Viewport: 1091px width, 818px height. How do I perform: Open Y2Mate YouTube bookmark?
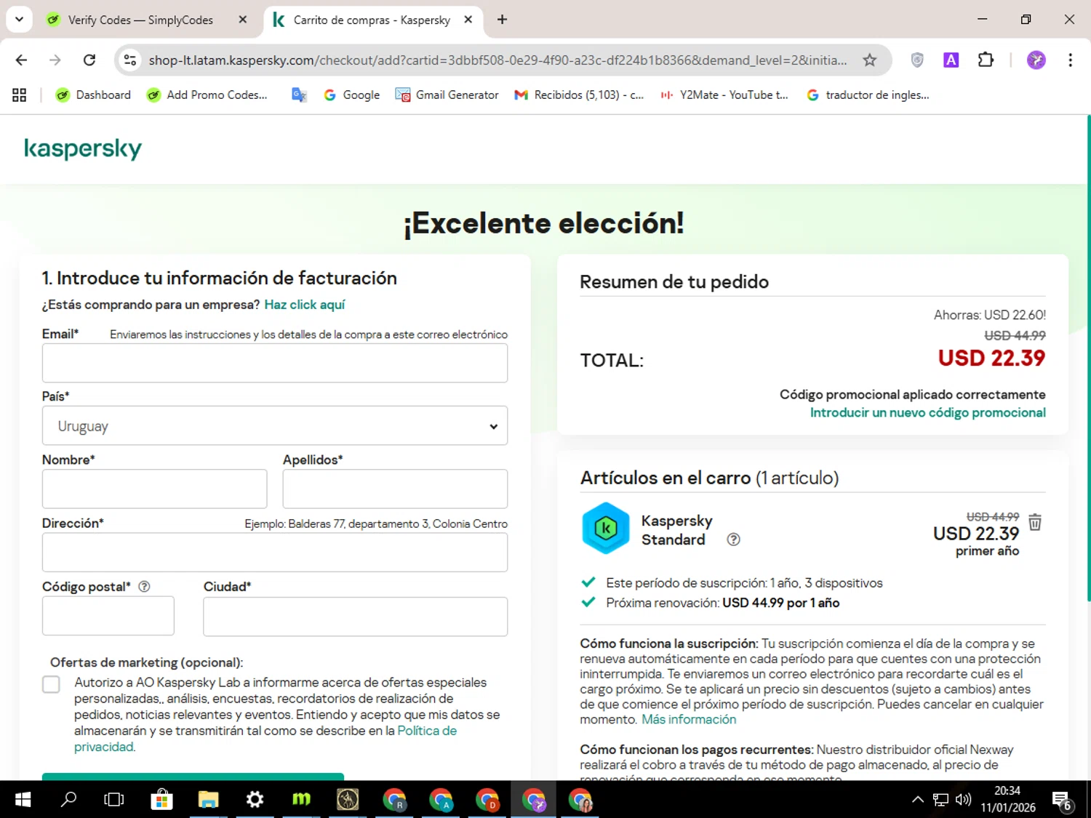pyautogui.click(x=724, y=95)
